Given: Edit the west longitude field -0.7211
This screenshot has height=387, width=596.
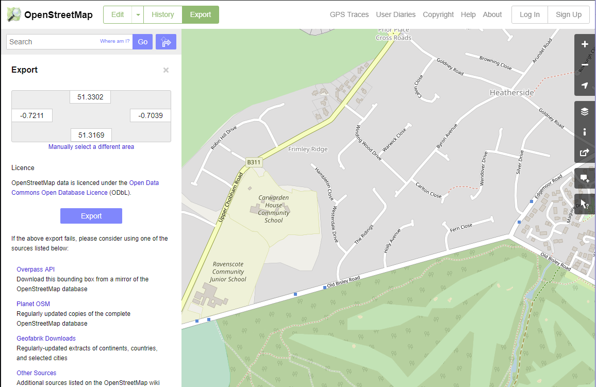Looking at the screenshot, I should click(x=32, y=115).
